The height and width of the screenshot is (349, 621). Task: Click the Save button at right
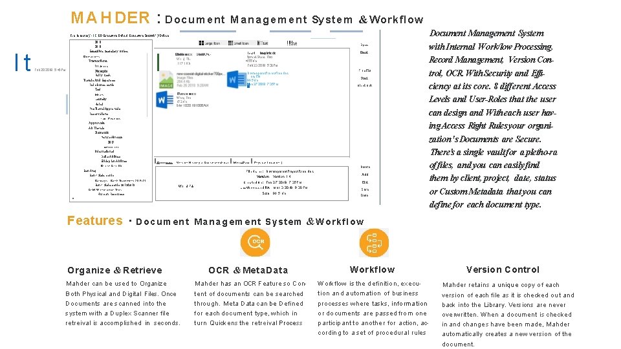[x=365, y=189]
